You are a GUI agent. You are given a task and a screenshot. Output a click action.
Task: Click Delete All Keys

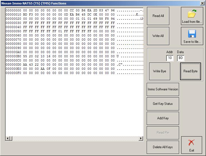(163, 147)
